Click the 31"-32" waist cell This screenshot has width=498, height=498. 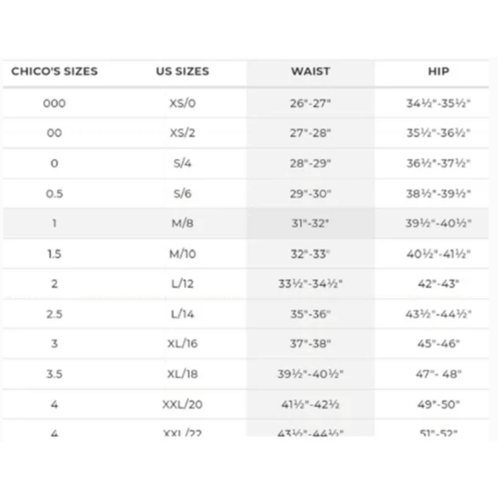point(310,223)
